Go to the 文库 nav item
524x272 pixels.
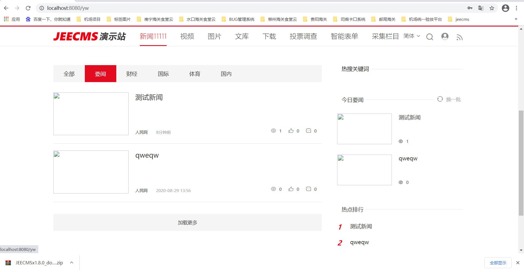tap(242, 36)
